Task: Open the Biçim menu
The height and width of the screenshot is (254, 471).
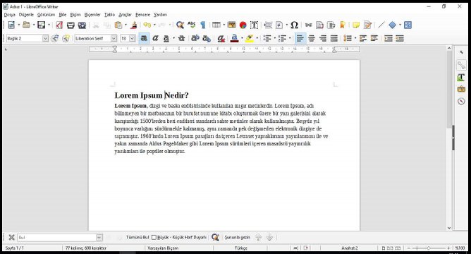Action: pyautogui.click(x=75, y=14)
